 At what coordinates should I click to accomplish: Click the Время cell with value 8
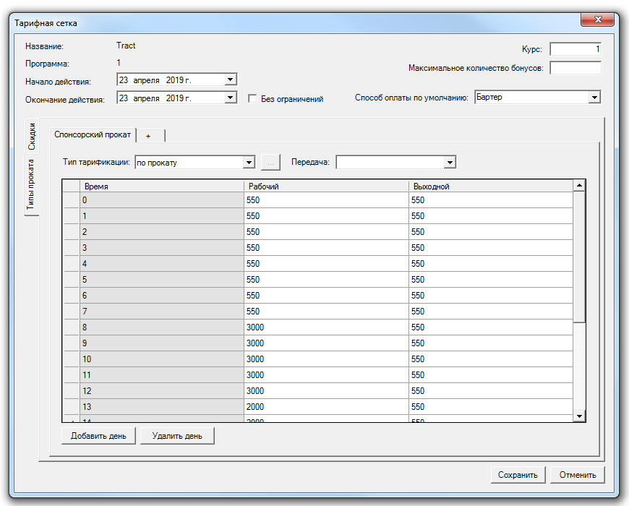(162, 327)
